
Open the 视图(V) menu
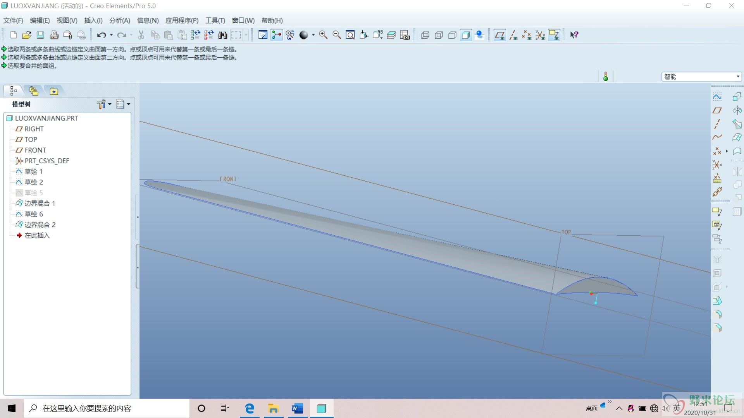click(67, 21)
